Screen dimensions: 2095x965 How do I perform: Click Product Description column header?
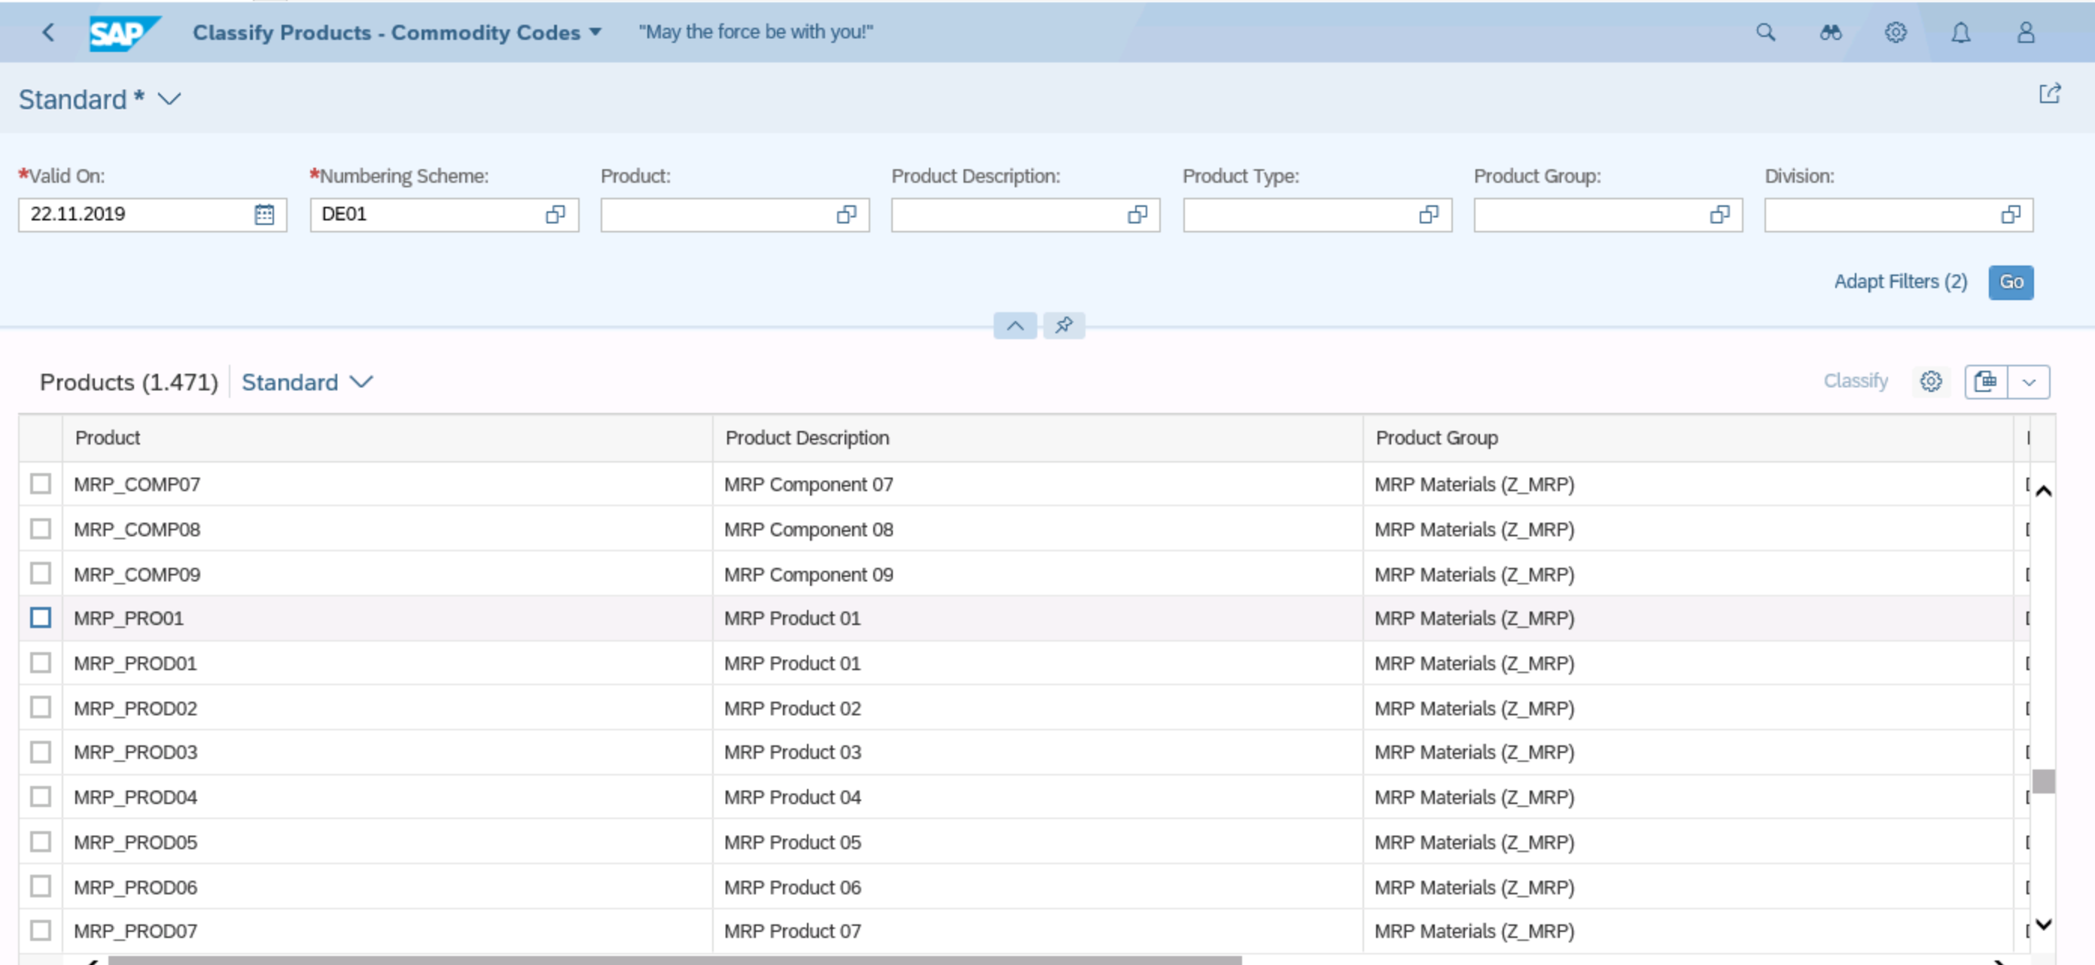(x=1038, y=438)
